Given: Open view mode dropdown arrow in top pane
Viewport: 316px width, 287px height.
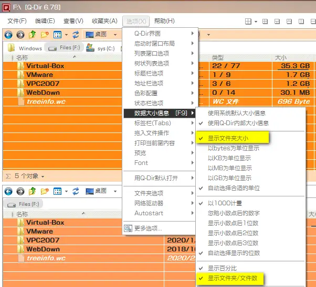Looking at the screenshot, I should click(x=66, y=35).
